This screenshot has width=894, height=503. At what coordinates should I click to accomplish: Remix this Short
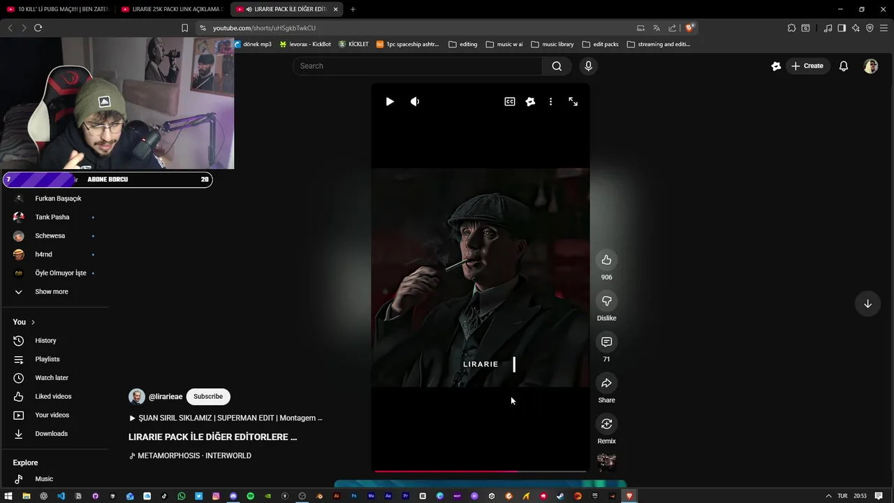606,424
